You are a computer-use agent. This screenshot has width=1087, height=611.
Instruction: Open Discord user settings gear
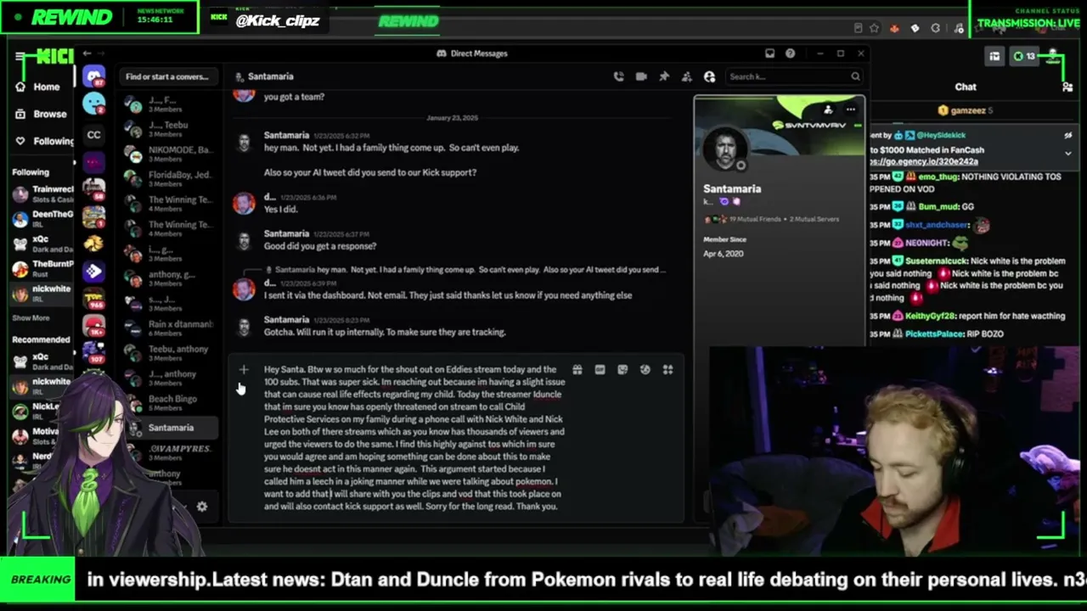202,507
